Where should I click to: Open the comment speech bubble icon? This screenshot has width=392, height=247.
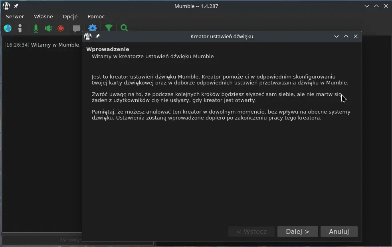point(77,28)
